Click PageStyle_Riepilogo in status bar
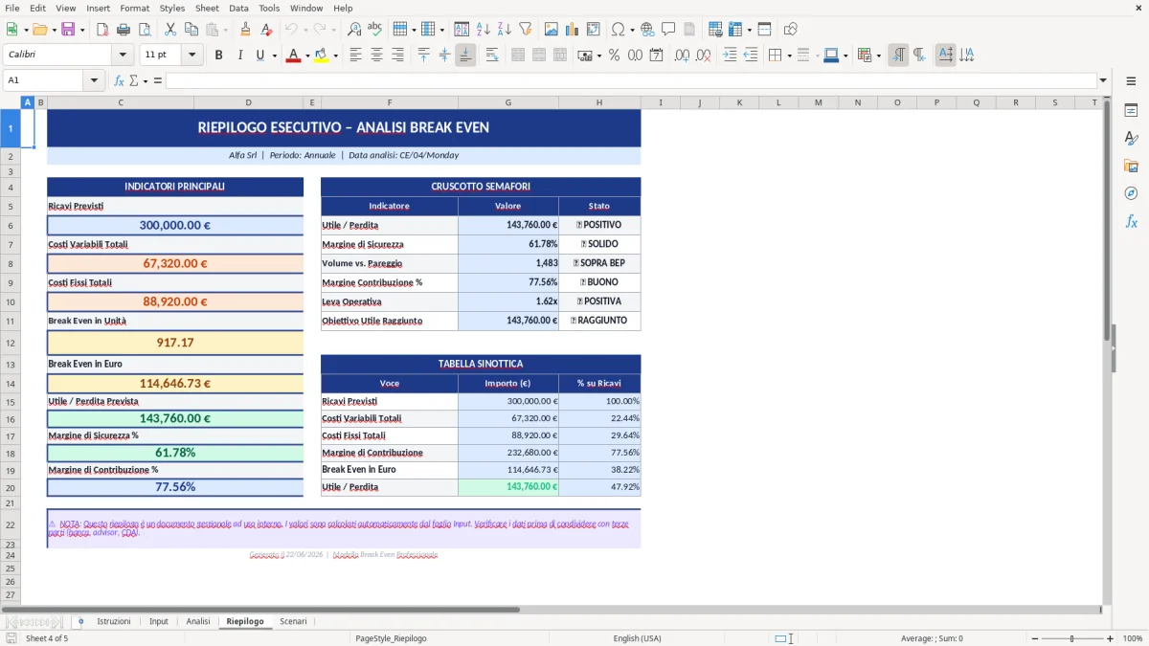Image resolution: width=1149 pixels, height=646 pixels. point(391,638)
